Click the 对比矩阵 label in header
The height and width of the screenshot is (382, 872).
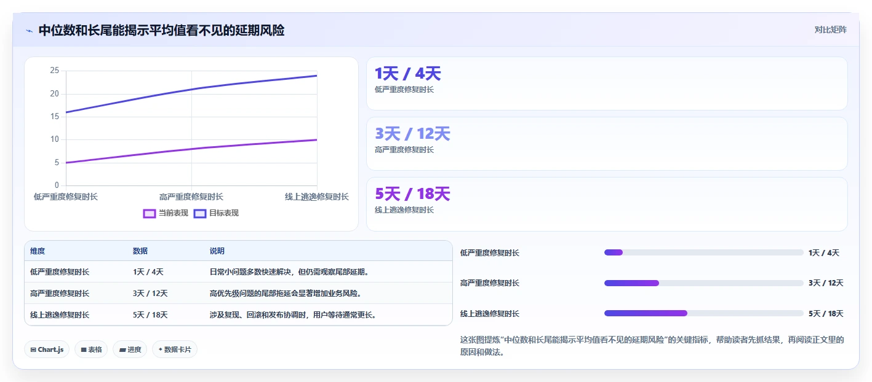pos(830,29)
